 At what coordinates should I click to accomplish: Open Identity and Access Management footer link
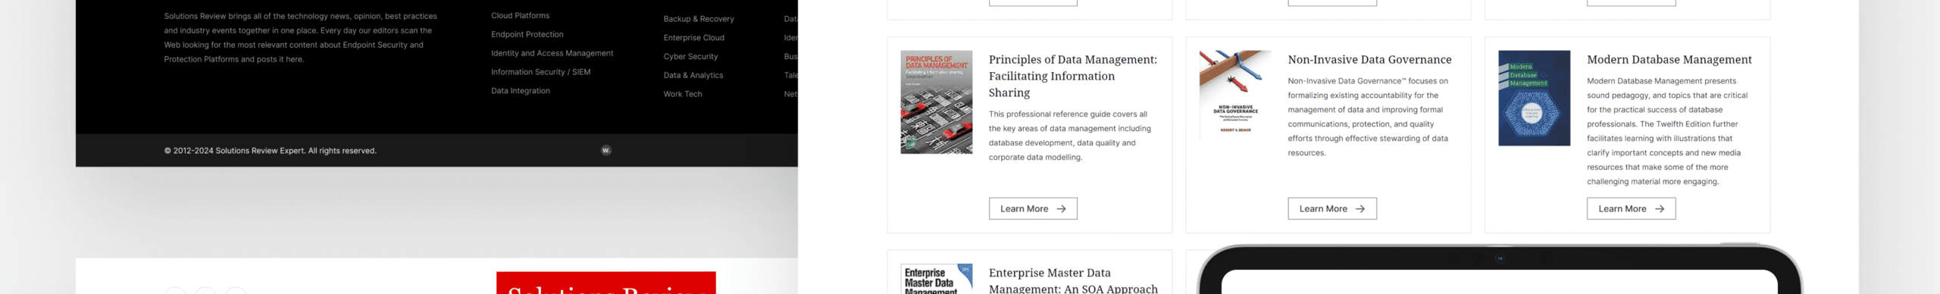(552, 54)
